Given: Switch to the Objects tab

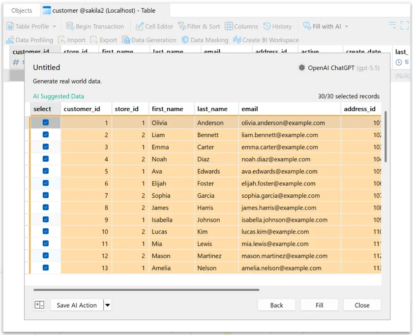Looking at the screenshot, I should coord(22,10).
